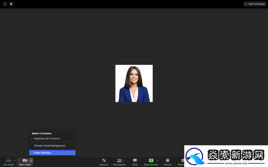Expand audio options arrow beside Join Audio
The width and height of the screenshot is (268, 167).
[14, 161]
